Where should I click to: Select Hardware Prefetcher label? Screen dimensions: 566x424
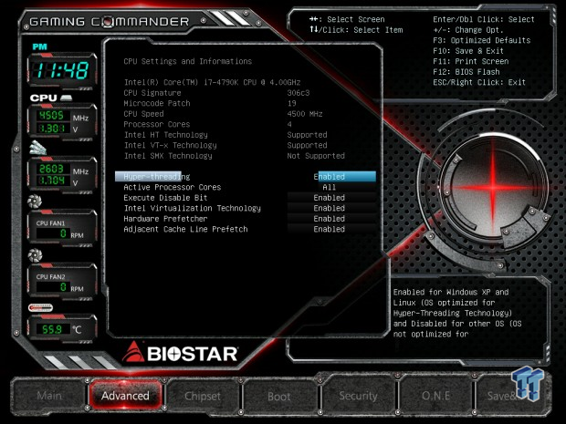coord(165,219)
